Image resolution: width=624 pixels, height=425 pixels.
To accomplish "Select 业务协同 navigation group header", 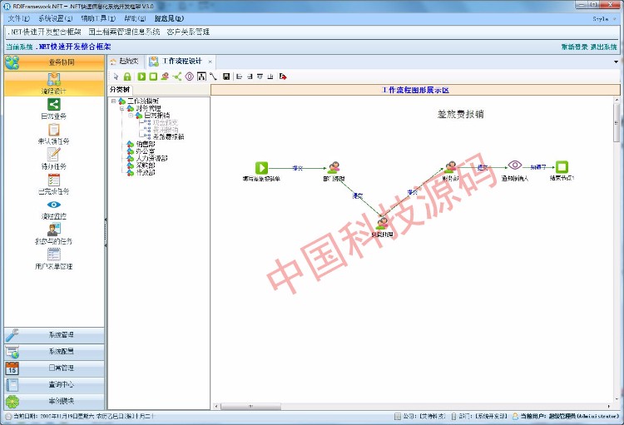I will point(54,62).
